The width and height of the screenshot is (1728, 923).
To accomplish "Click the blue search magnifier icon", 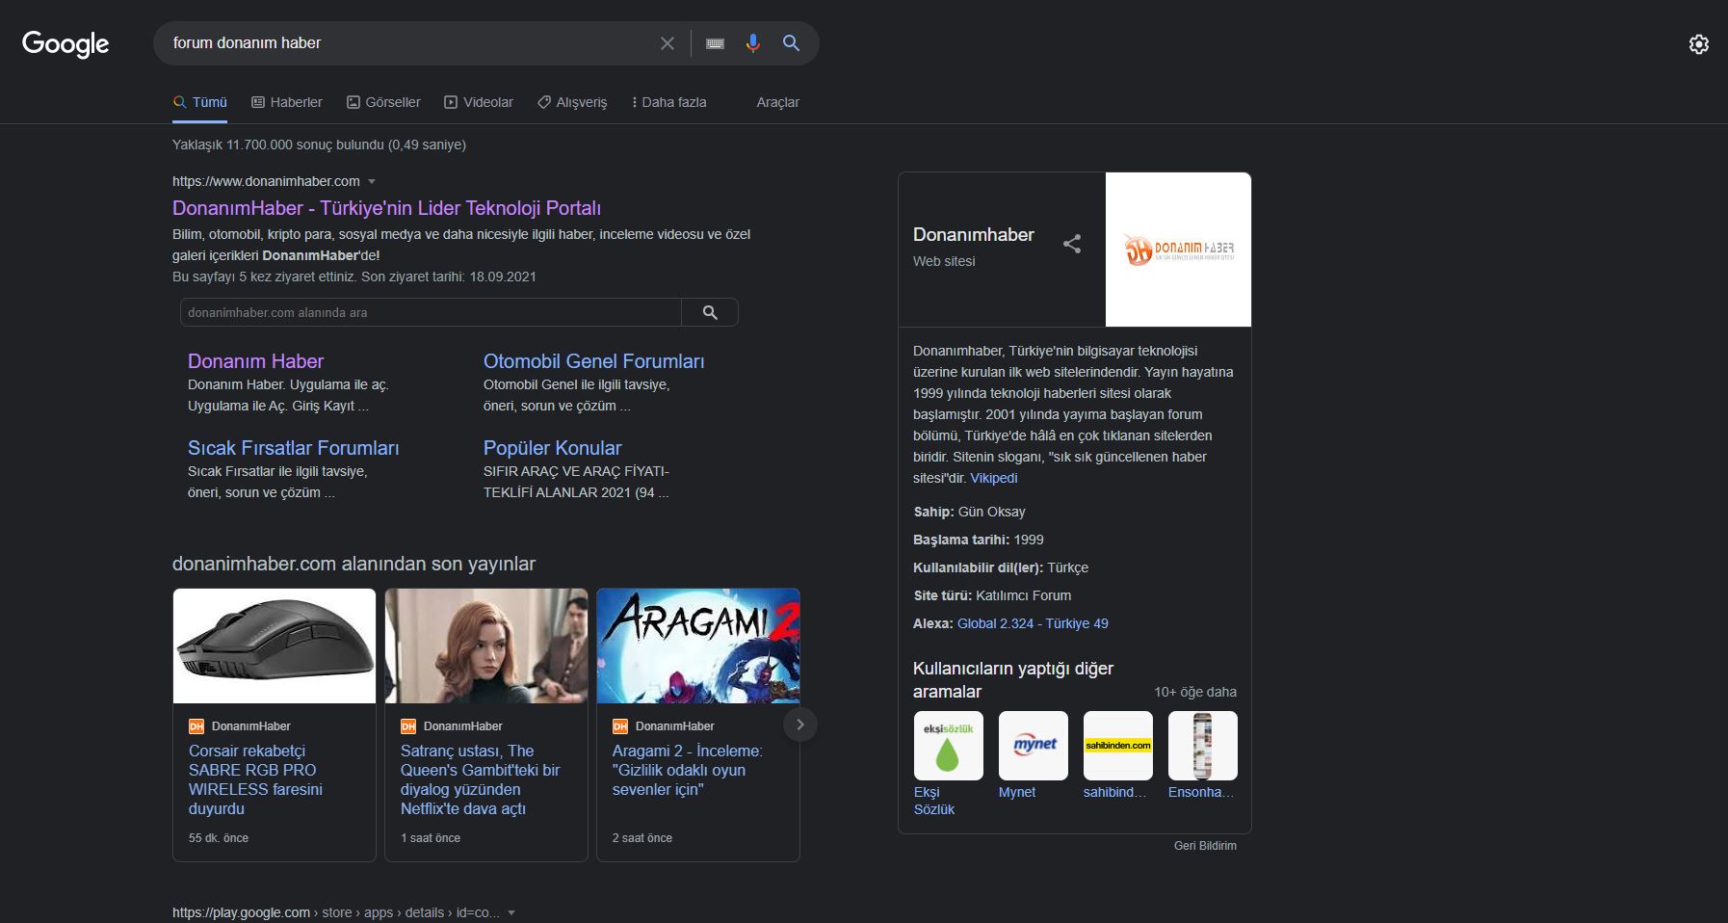I will pos(791,43).
